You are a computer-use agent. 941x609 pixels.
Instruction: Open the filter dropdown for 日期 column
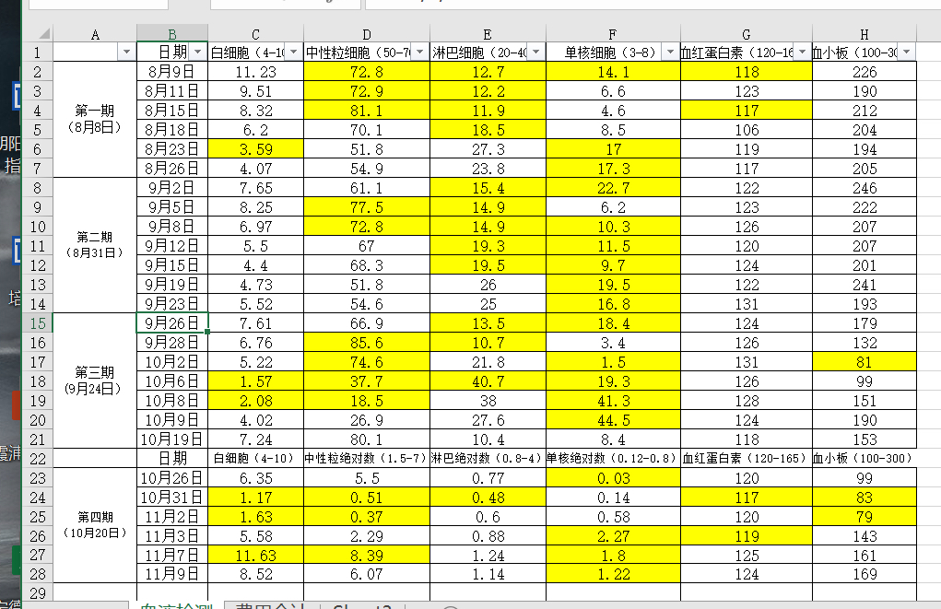point(198,53)
